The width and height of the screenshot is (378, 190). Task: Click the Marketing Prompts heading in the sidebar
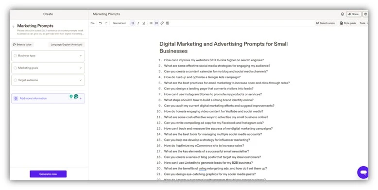pyautogui.click(x=35, y=26)
